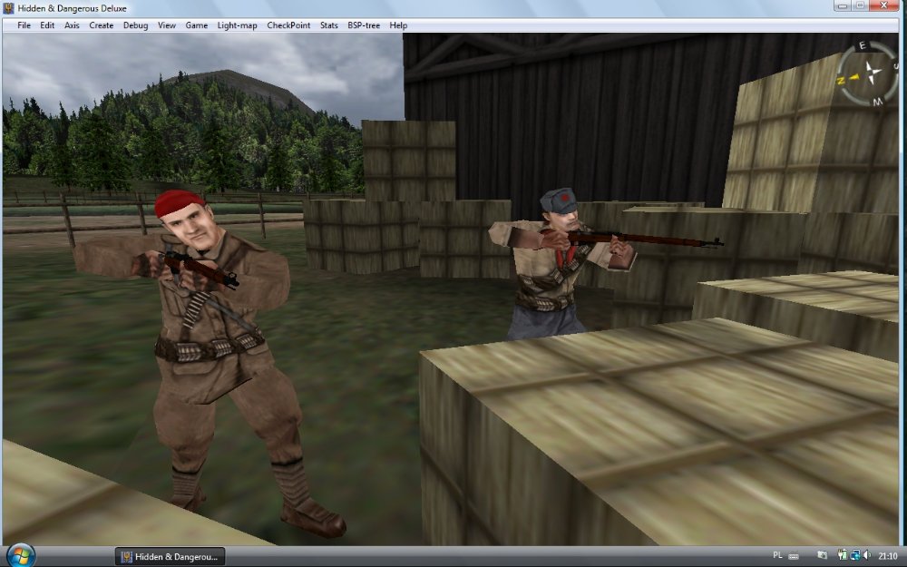907x567 pixels.
Task: Open the Help menu
Action: click(x=398, y=25)
